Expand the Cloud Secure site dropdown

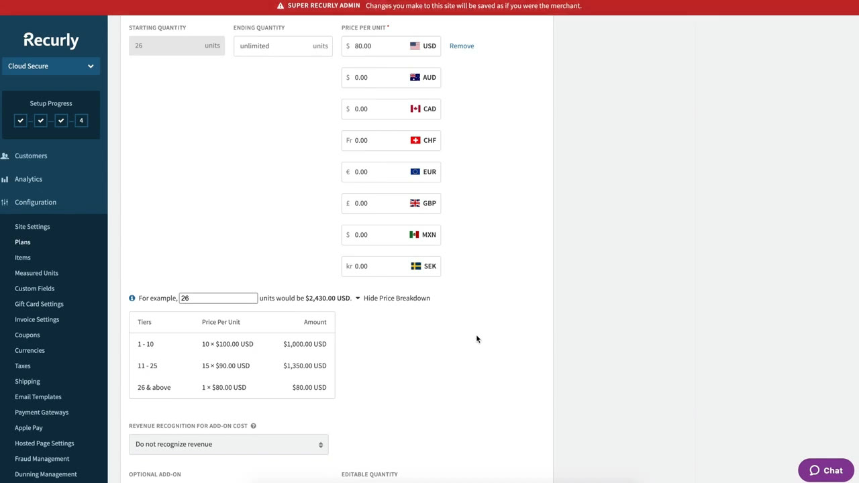point(51,66)
